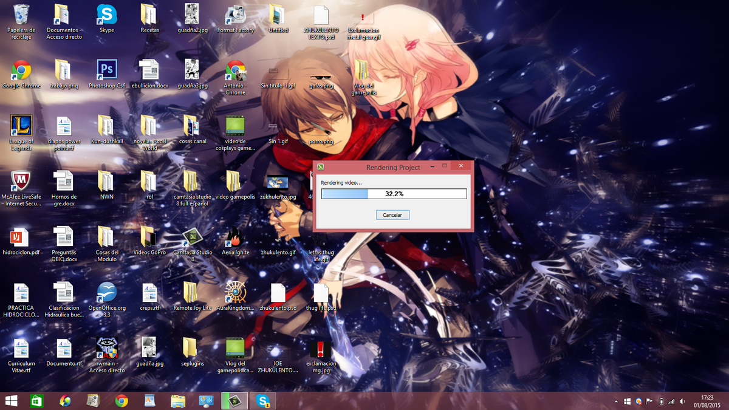Select the Hornos de gre.docx file
Viewport: 729px width, 410px height.
click(64, 188)
